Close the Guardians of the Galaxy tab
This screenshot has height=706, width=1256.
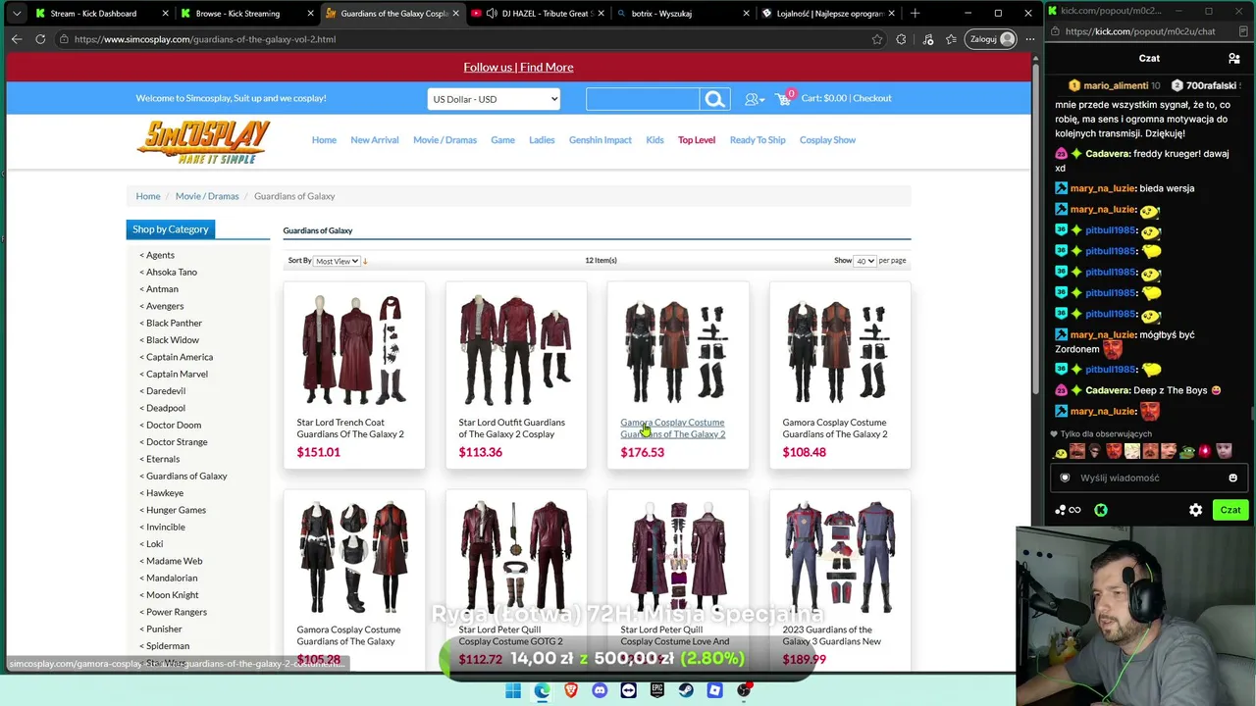point(455,14)
